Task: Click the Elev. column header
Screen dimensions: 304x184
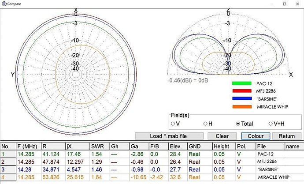Action: [x=178, y=146]
